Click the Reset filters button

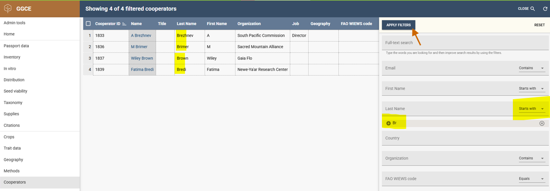click(x=539, y=25)
